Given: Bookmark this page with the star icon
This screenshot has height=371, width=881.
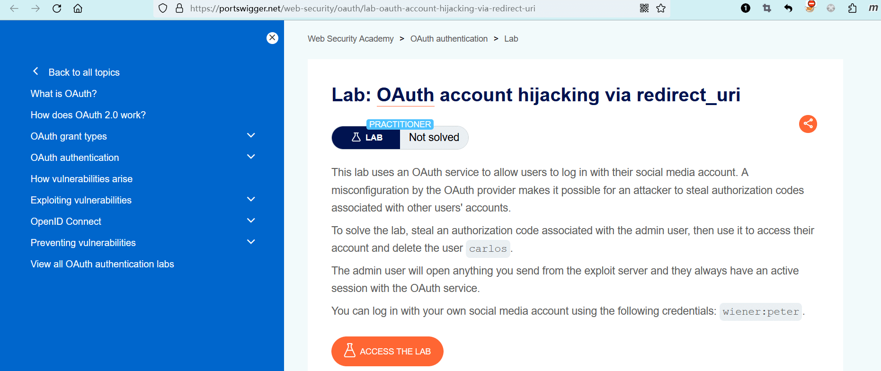Looking at the screenshot, I should tap(661, 9).
